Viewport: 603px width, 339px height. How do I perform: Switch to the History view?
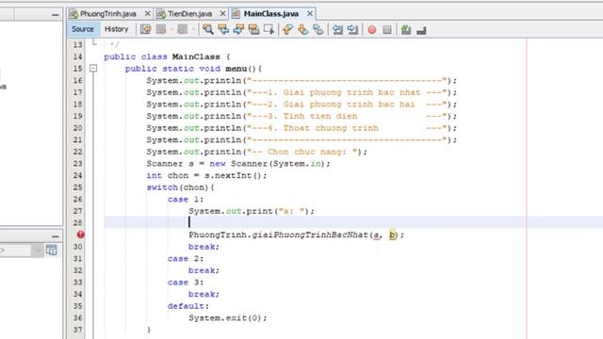coord(116,29)
